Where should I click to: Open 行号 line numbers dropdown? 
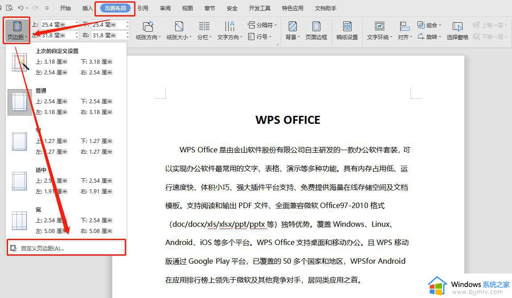pyautogui.click(x=260, y=37)
